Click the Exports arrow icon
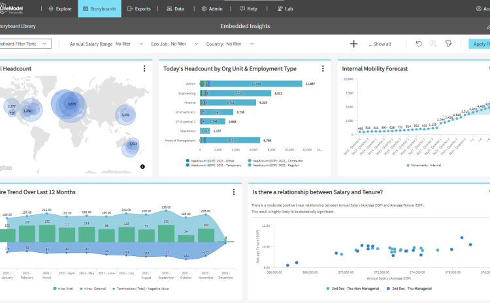Image resolution: width=490 pixels, height=303 pixels. tap(130, 8)
